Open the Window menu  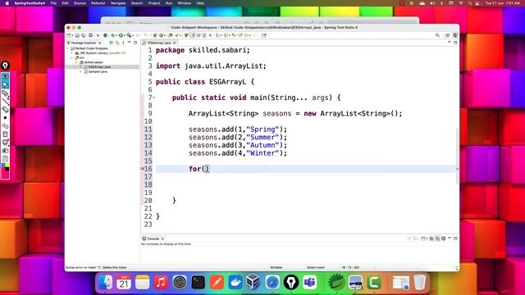point(184,3)
